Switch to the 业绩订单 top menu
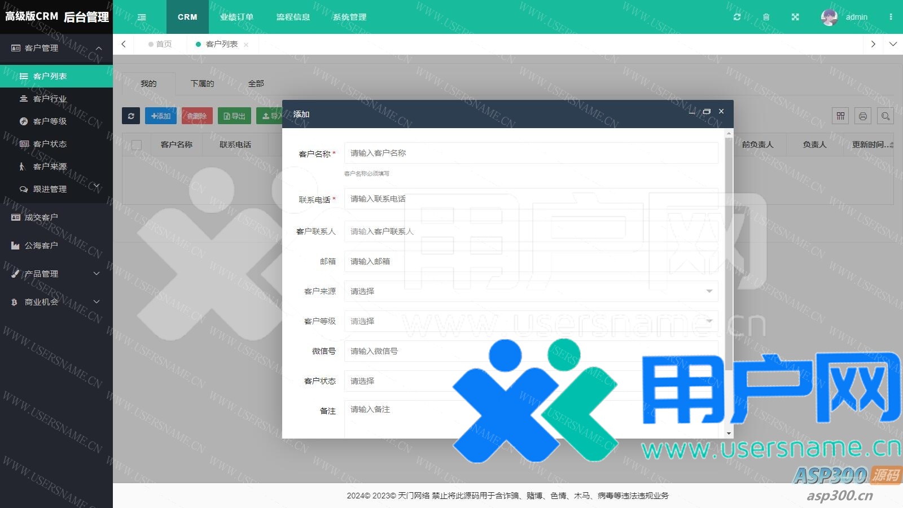 (236, 17)
